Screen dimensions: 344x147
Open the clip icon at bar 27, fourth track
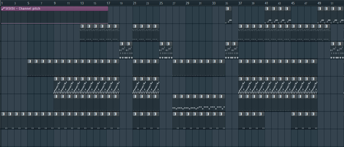(x=175, y=61)
